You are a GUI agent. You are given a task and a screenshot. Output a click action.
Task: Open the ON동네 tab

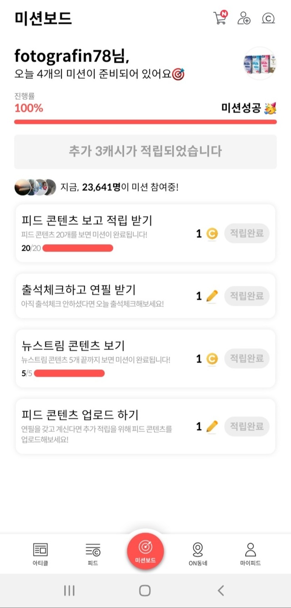click(x=198, y=554)
